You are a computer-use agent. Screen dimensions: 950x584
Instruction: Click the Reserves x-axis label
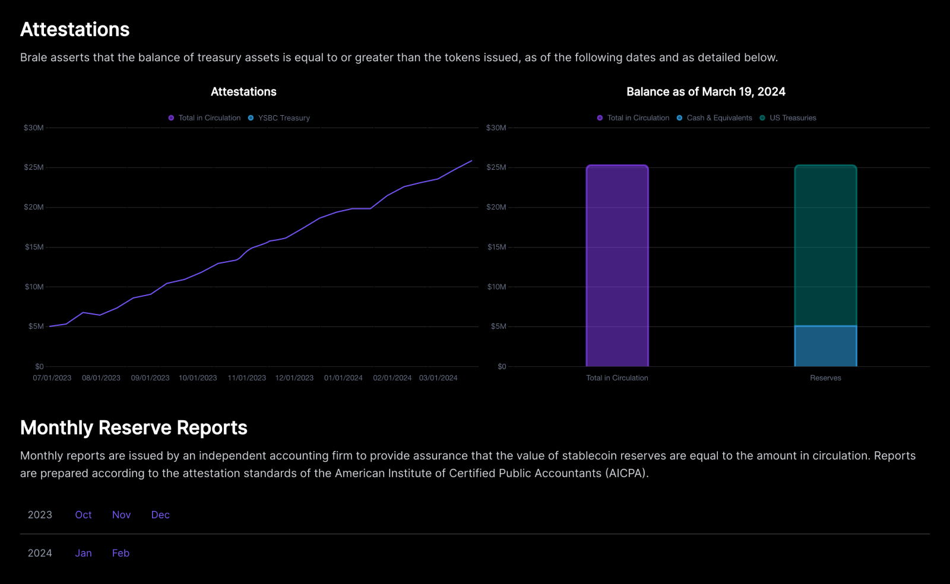825,378
